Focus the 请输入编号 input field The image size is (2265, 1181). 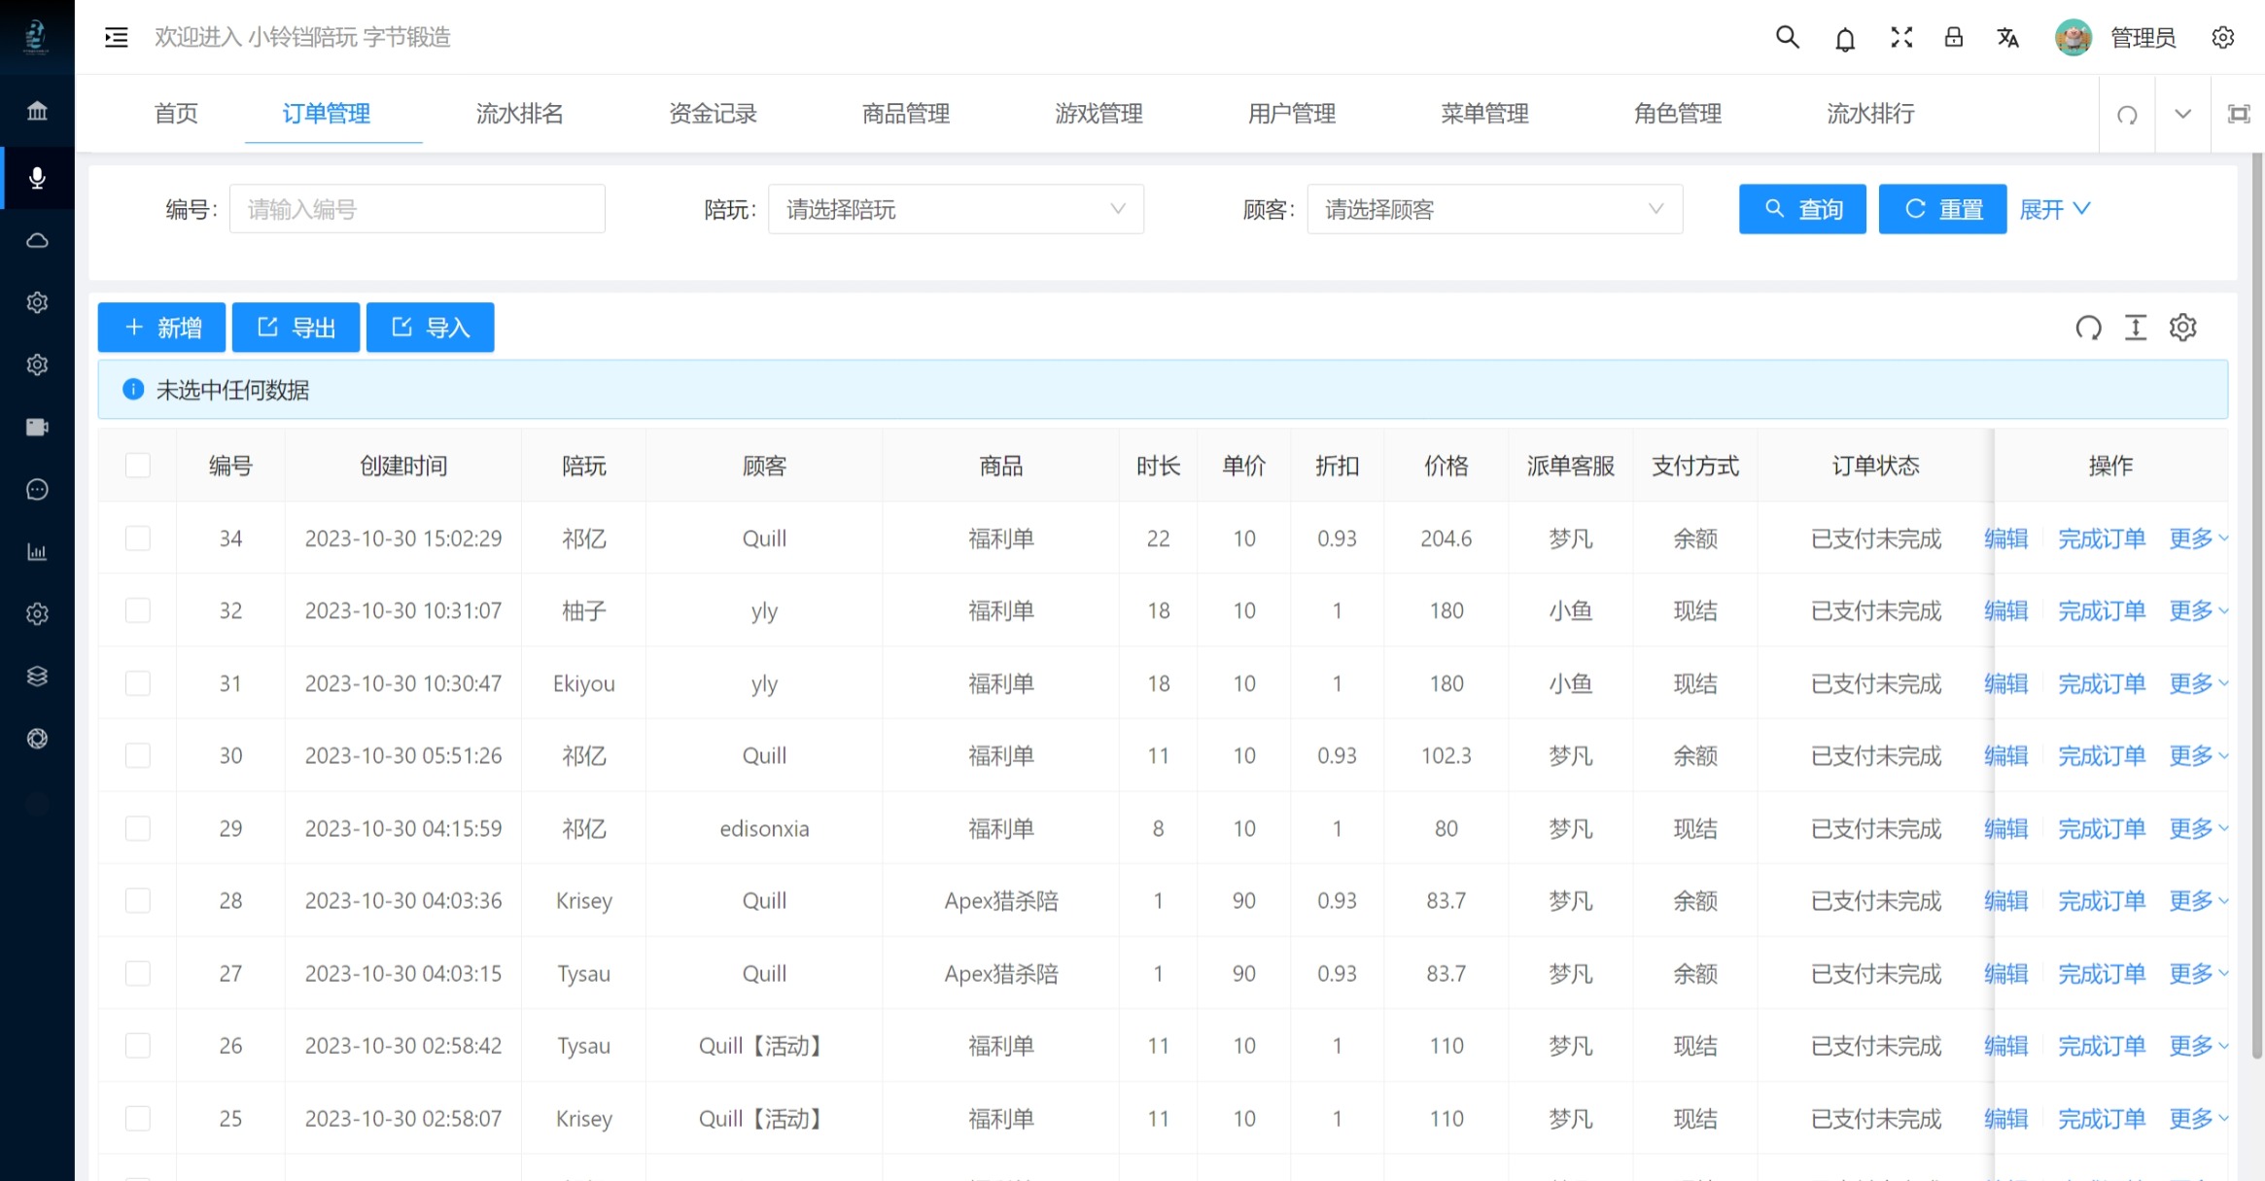coord(417,209)
